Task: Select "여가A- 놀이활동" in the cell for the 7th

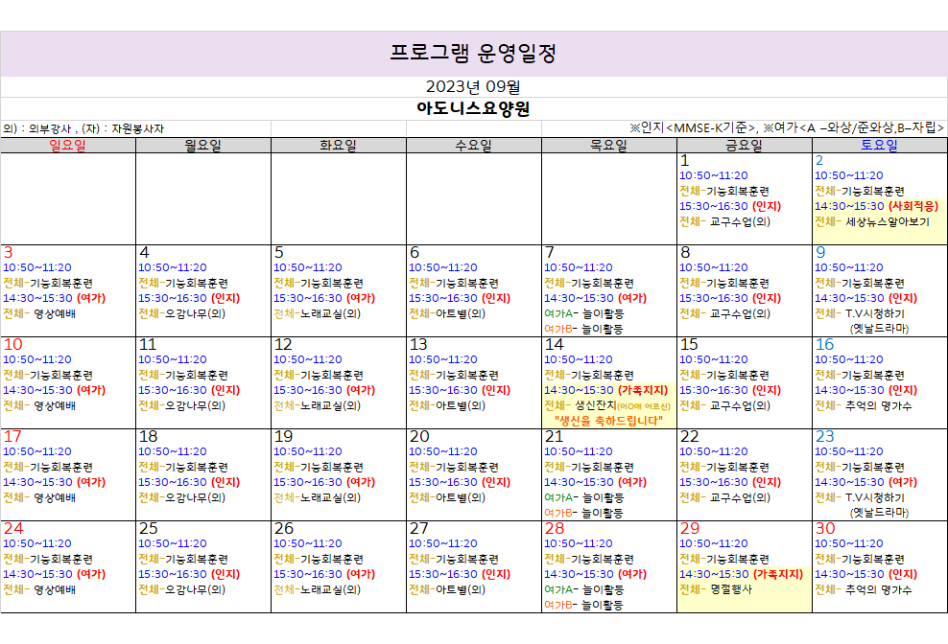Action: (x=584, y=314)
